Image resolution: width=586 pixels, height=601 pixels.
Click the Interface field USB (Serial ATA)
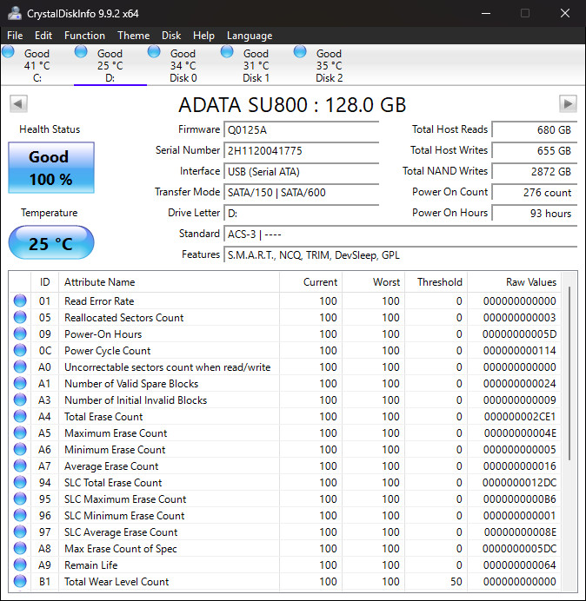point(301,171)
